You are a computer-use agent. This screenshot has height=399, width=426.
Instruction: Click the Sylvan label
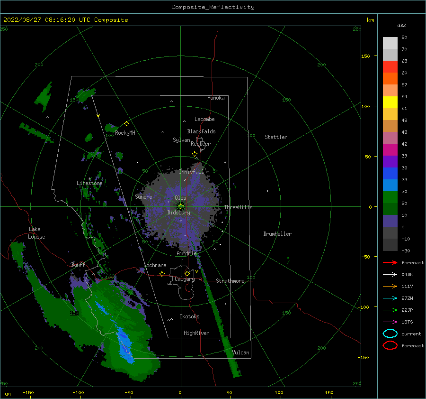coord(181,140)
